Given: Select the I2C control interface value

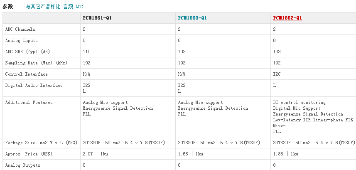Looking at the screenshot, I should coord(277,74).
